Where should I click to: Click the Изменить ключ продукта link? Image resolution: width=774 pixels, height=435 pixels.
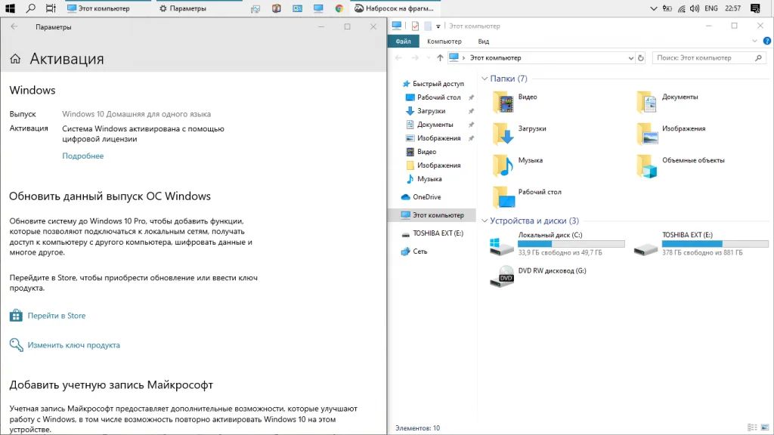(x=73, y=345)
